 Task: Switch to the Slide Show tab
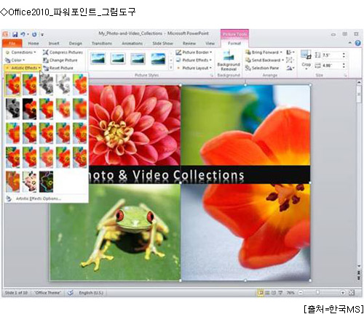(x=162, y=44)
